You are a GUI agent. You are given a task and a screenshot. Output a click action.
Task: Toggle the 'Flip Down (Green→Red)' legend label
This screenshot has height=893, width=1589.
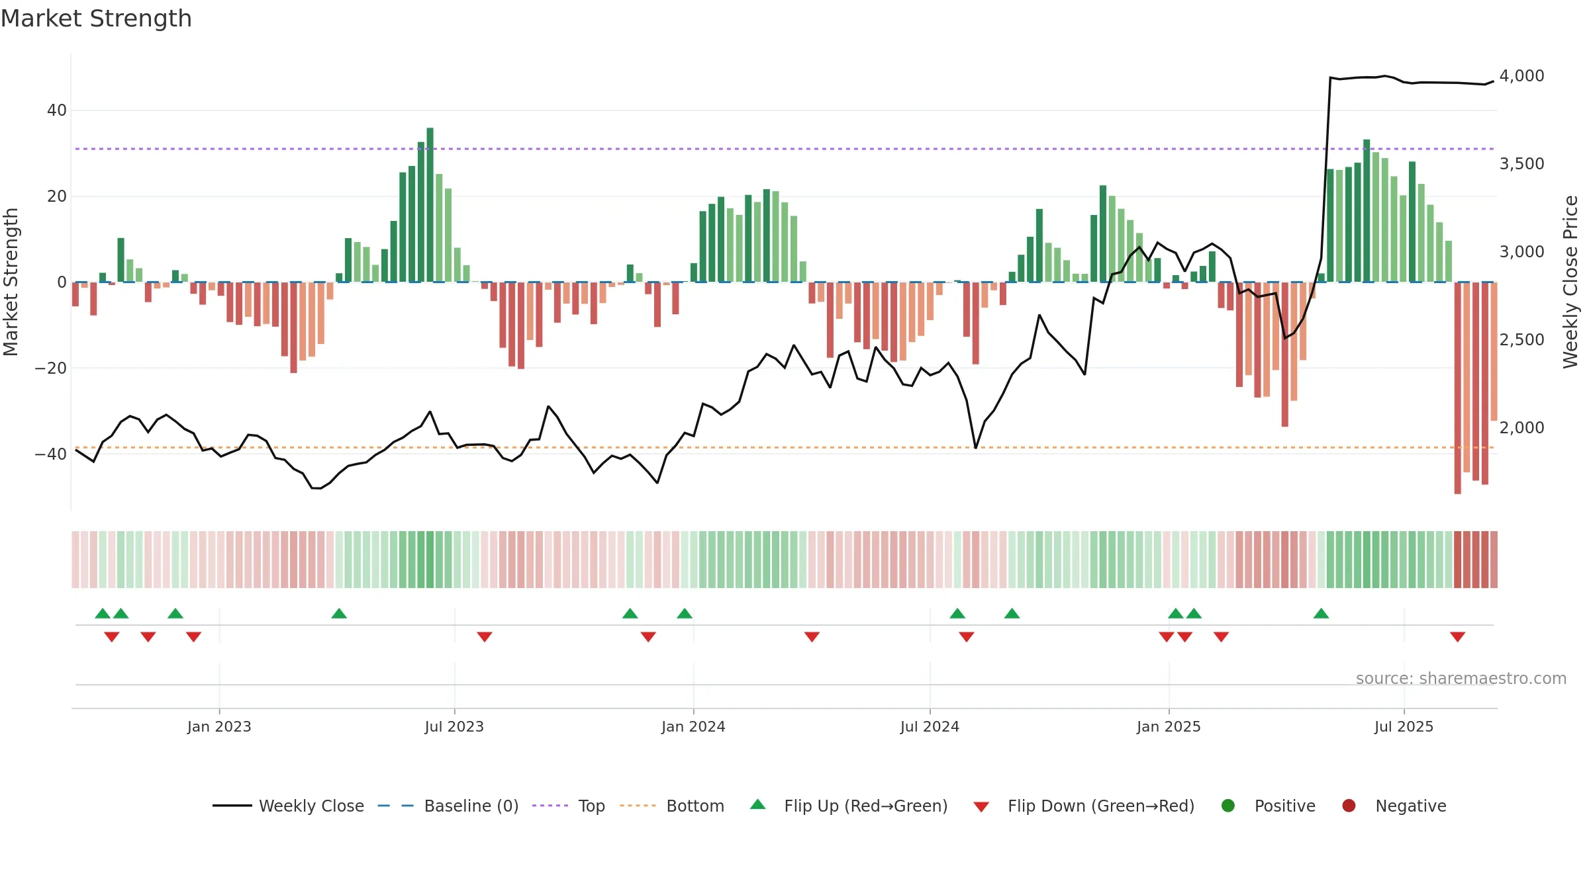point(1101,806)
